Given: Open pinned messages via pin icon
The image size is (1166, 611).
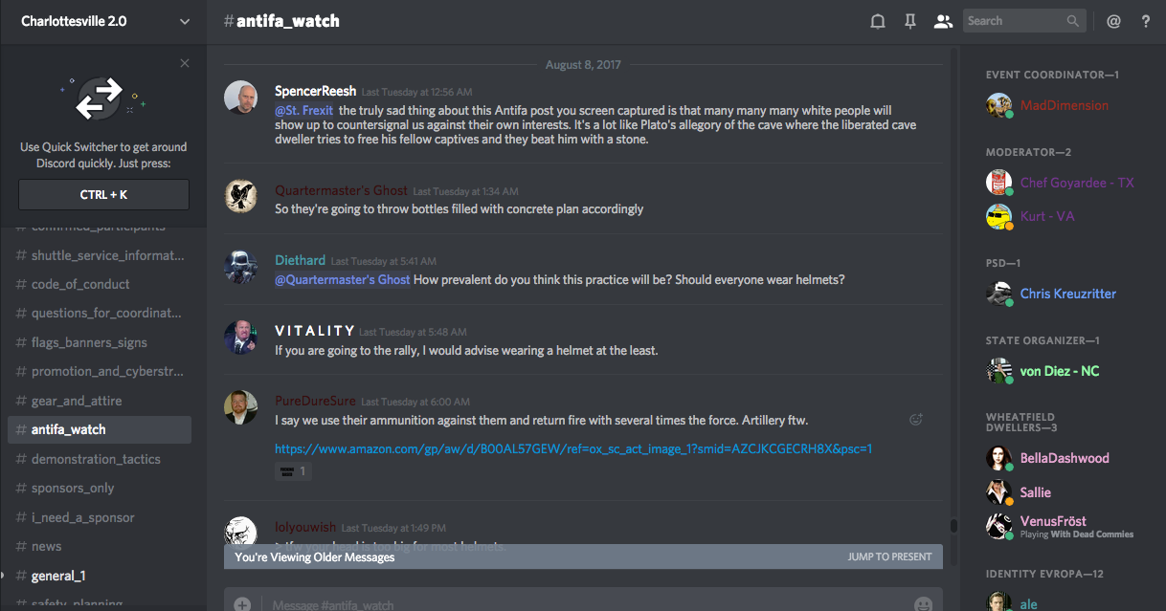Looking at the screenshot, I should pyautogui.click(x=909, y=21).
